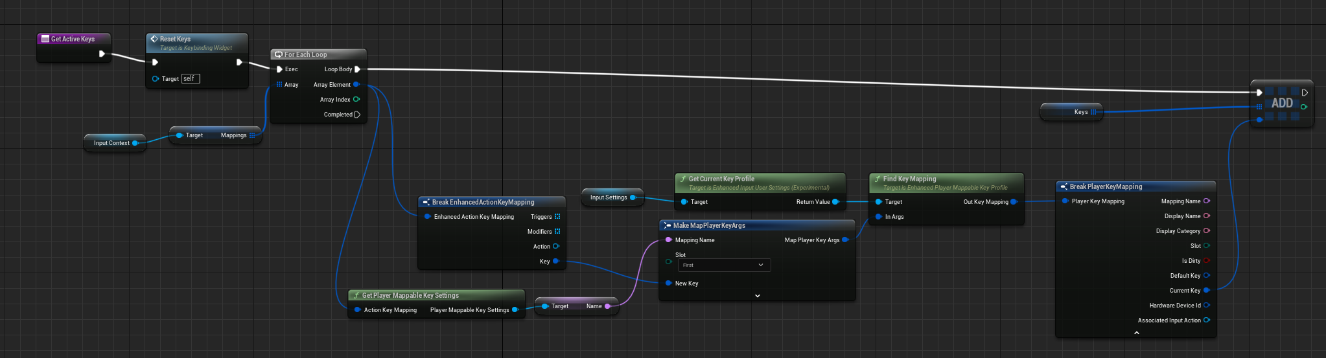Screen dimensions: 1326x358
Task: Click the Is Dirty boolean pin
Action: pyautogui.click(x=1207, y=261)
